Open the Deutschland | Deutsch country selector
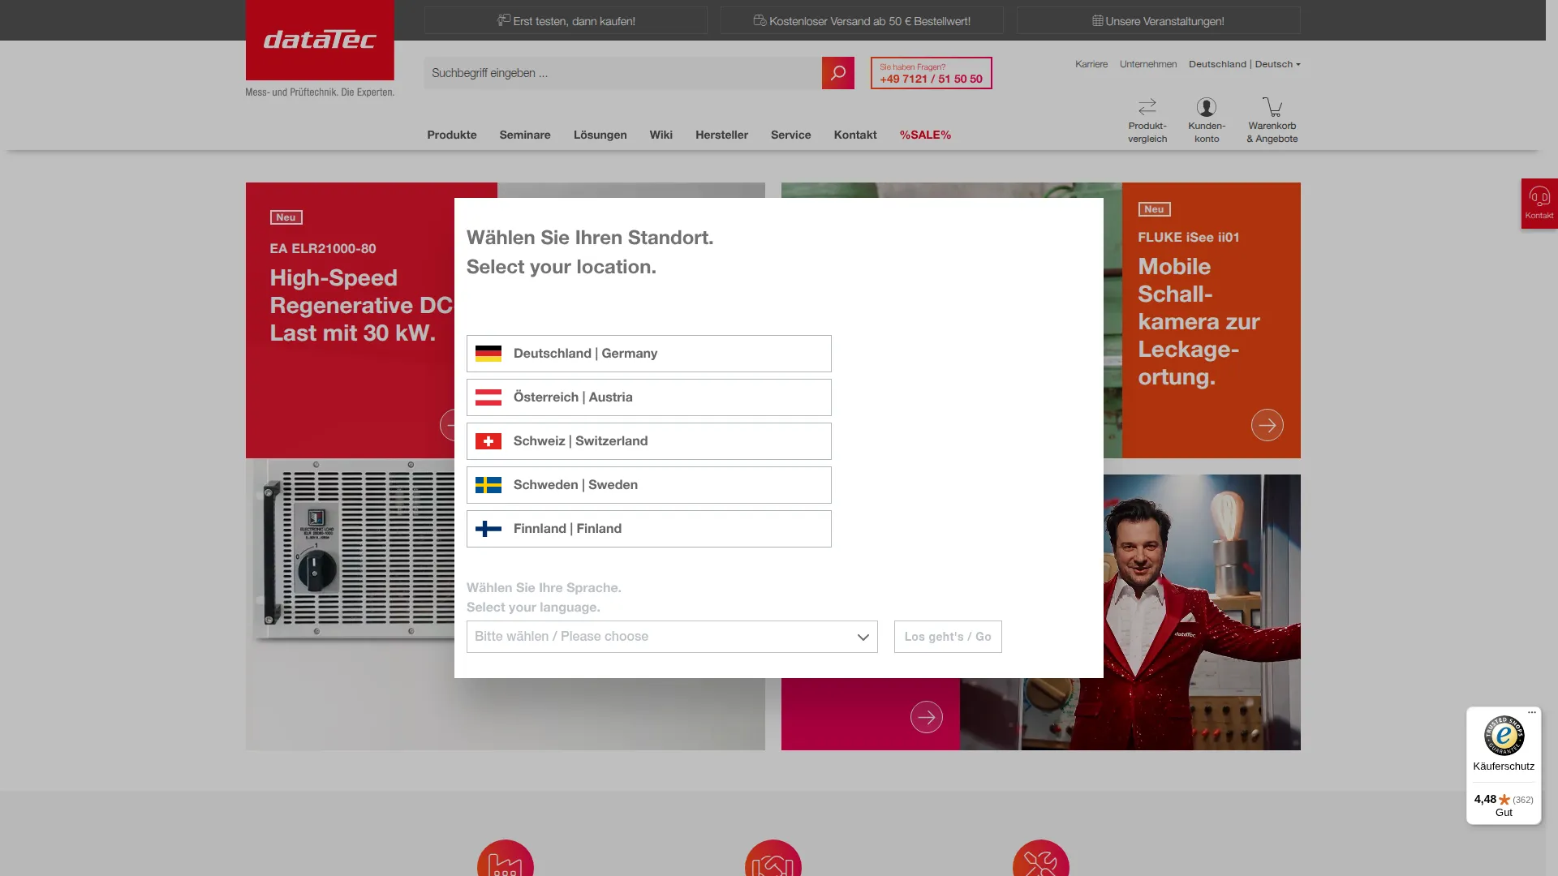Screen dimensions: 1558x876 [1244, 64]
